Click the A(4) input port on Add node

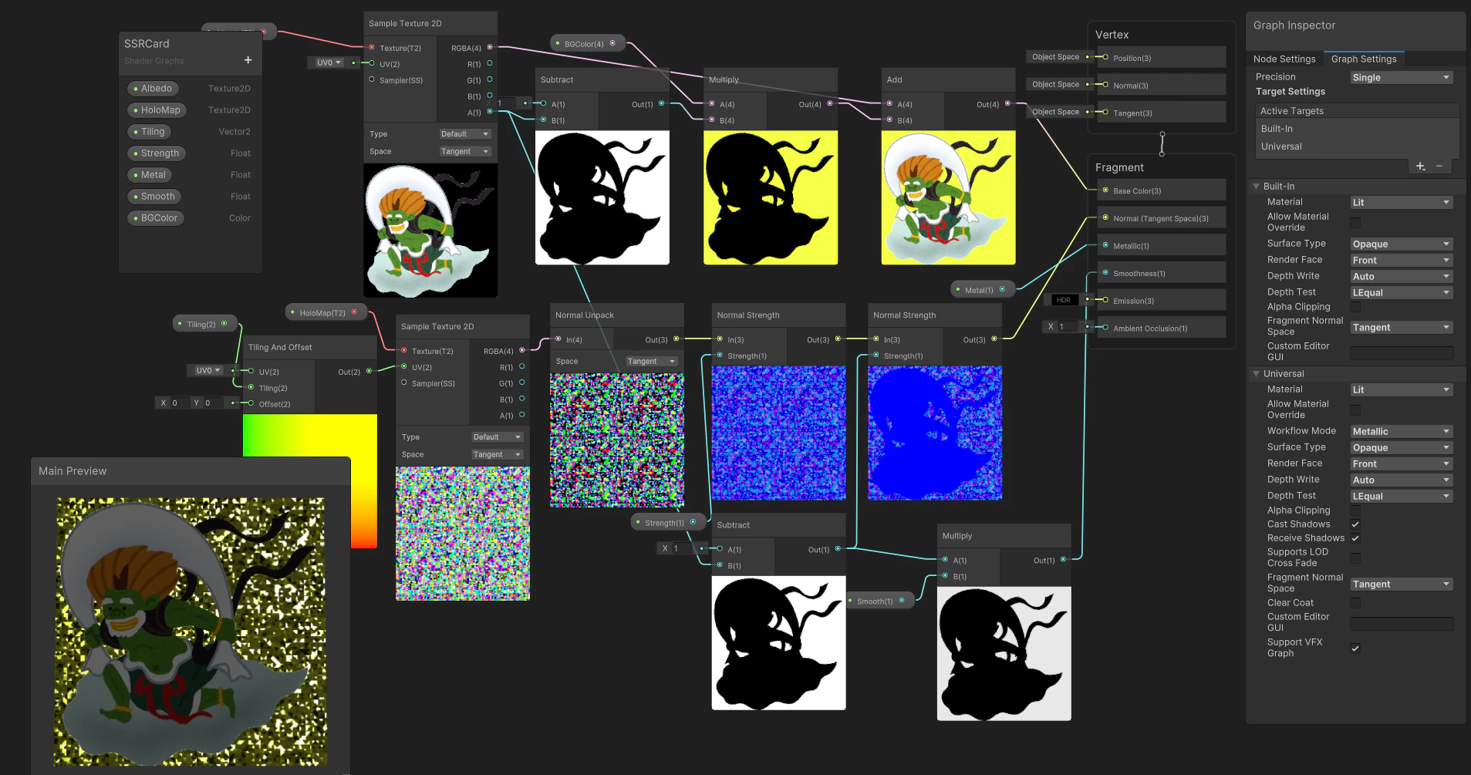click(x=889, y=104)
